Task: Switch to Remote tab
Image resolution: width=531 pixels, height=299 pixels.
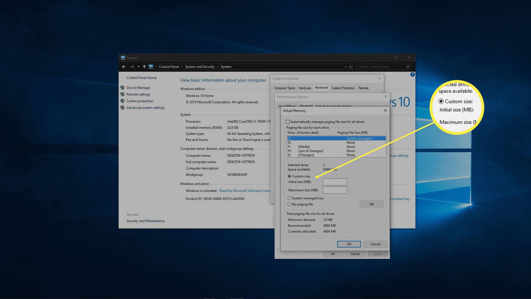Action: 363,88
